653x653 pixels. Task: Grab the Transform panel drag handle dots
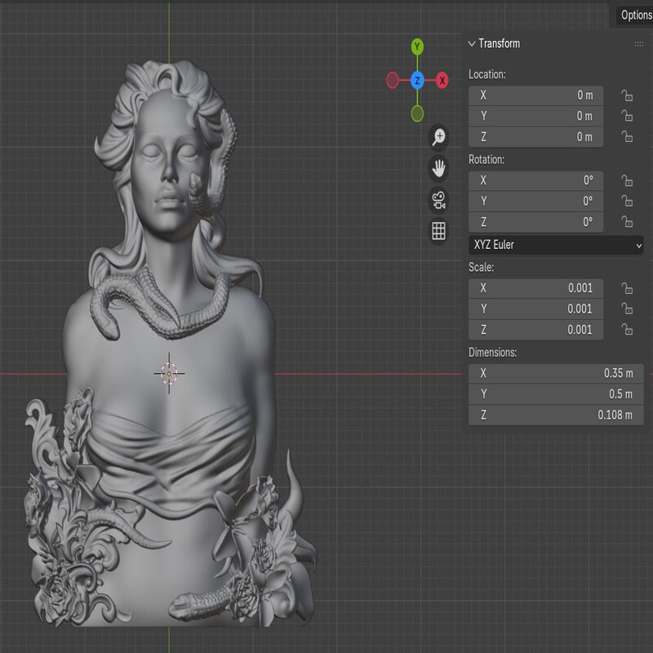click(639, 44)
